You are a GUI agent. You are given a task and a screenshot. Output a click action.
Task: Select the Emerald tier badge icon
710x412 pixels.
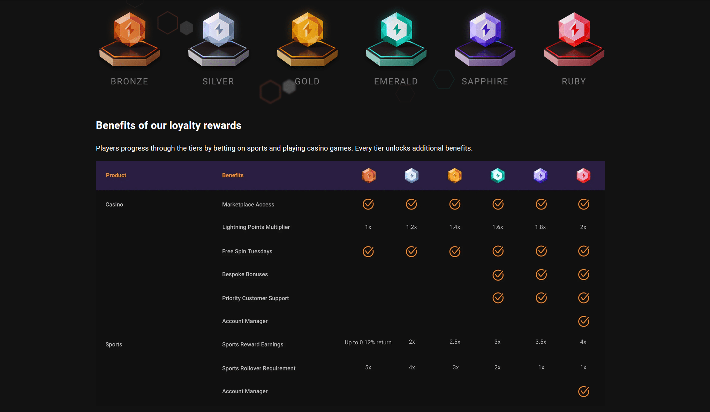(x=396, y=37)
